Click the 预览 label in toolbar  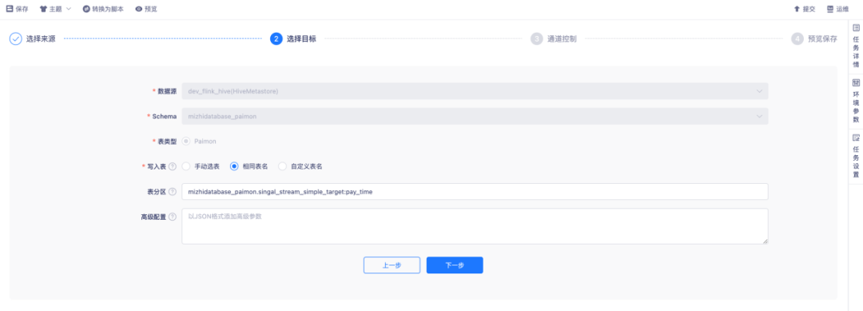[x=151, y=9]
